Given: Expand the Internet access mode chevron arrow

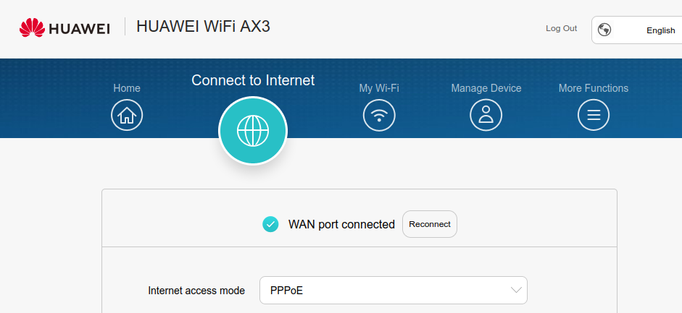Looking at the screenshot, I should [516, 290].
